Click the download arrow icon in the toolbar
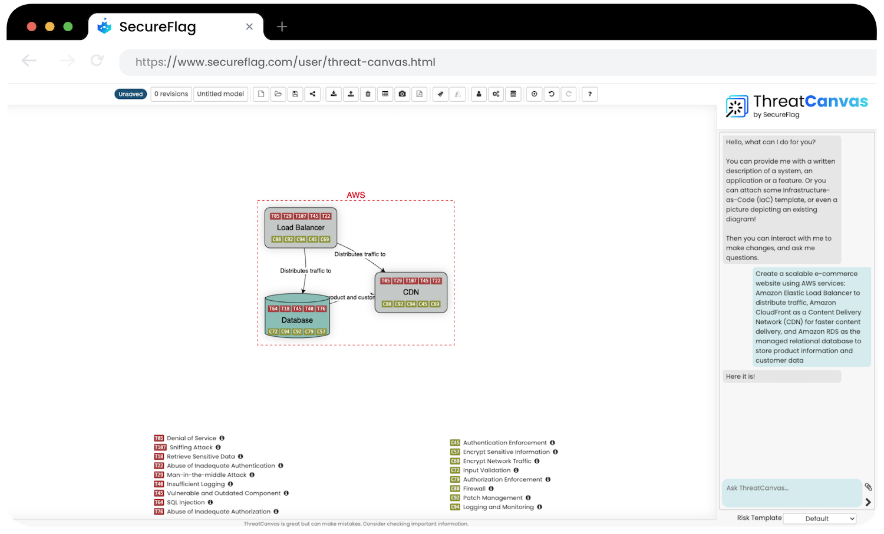The image size is (884, 534). (x=334, y=94)
